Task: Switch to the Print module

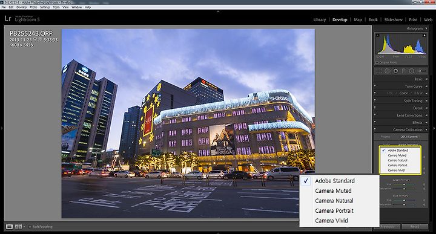Action: tap(413, 20)
